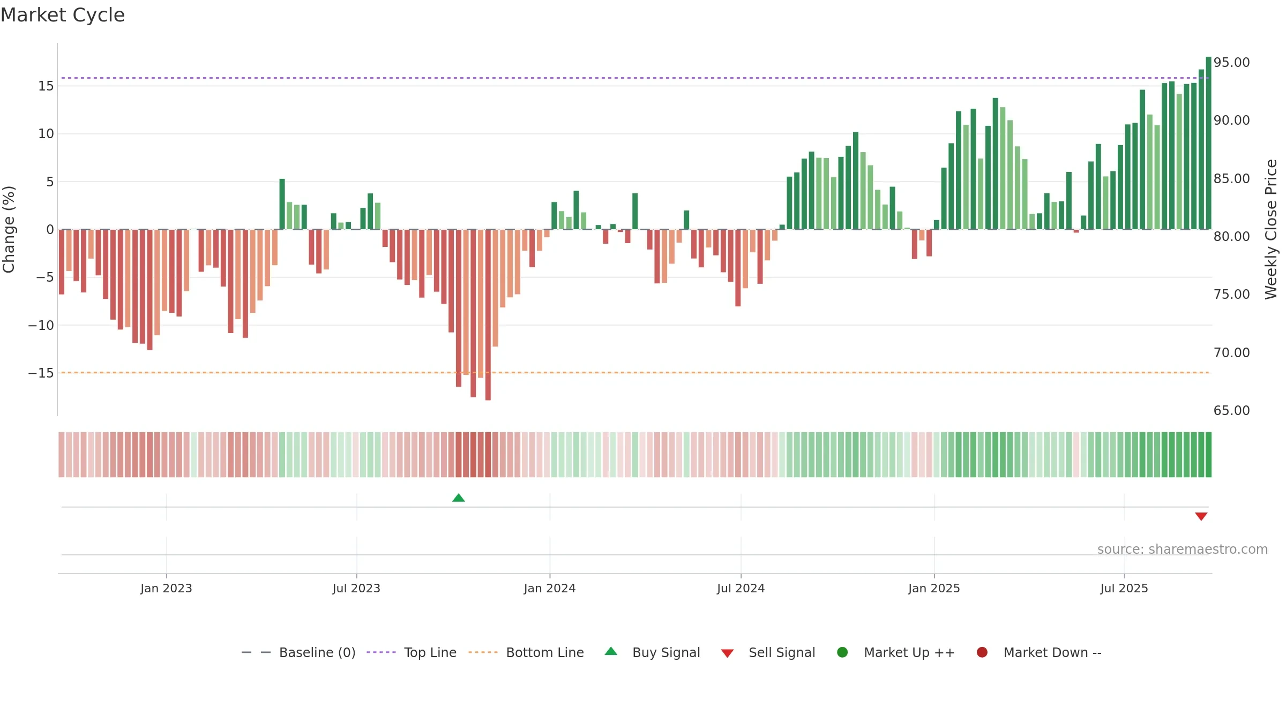The height and width of the screenshot is (723, 1286).
Task: Click the 85.00 price axis label
Action: tap(1232, 179)
